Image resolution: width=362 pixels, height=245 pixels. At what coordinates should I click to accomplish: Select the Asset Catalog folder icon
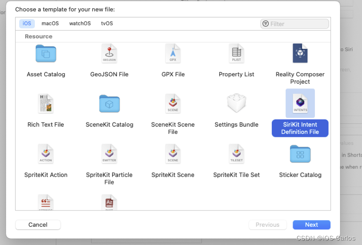click(x=46, y=54)
